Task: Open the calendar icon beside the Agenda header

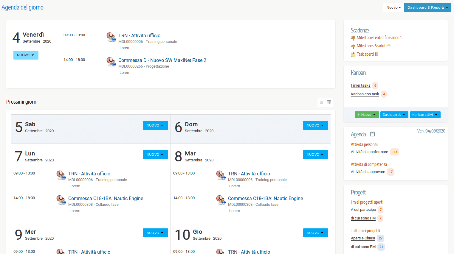Action: click(x=372, y=134)
